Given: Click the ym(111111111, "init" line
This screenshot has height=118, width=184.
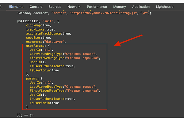Looking at the screenshot, I should point(38,21).
